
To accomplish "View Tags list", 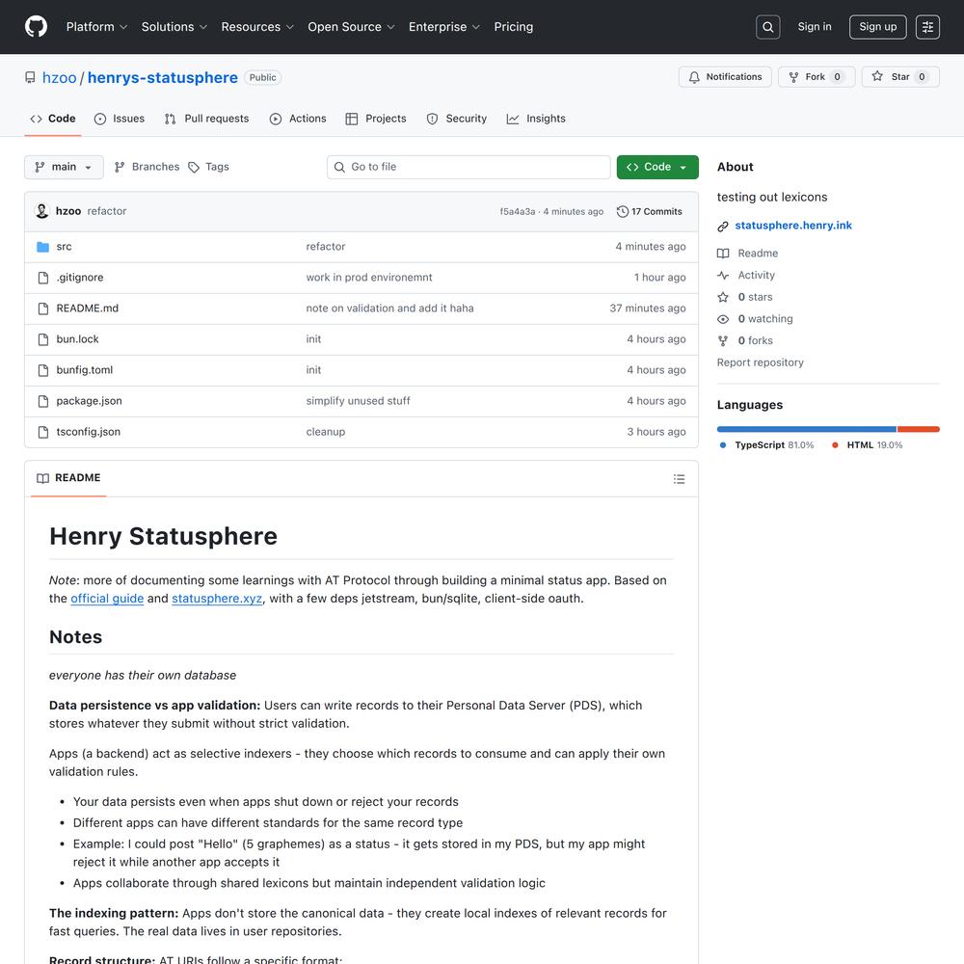I will click(x=208, y=167).
